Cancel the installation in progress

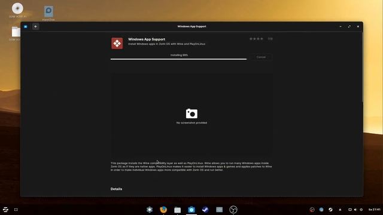(261, 57)
